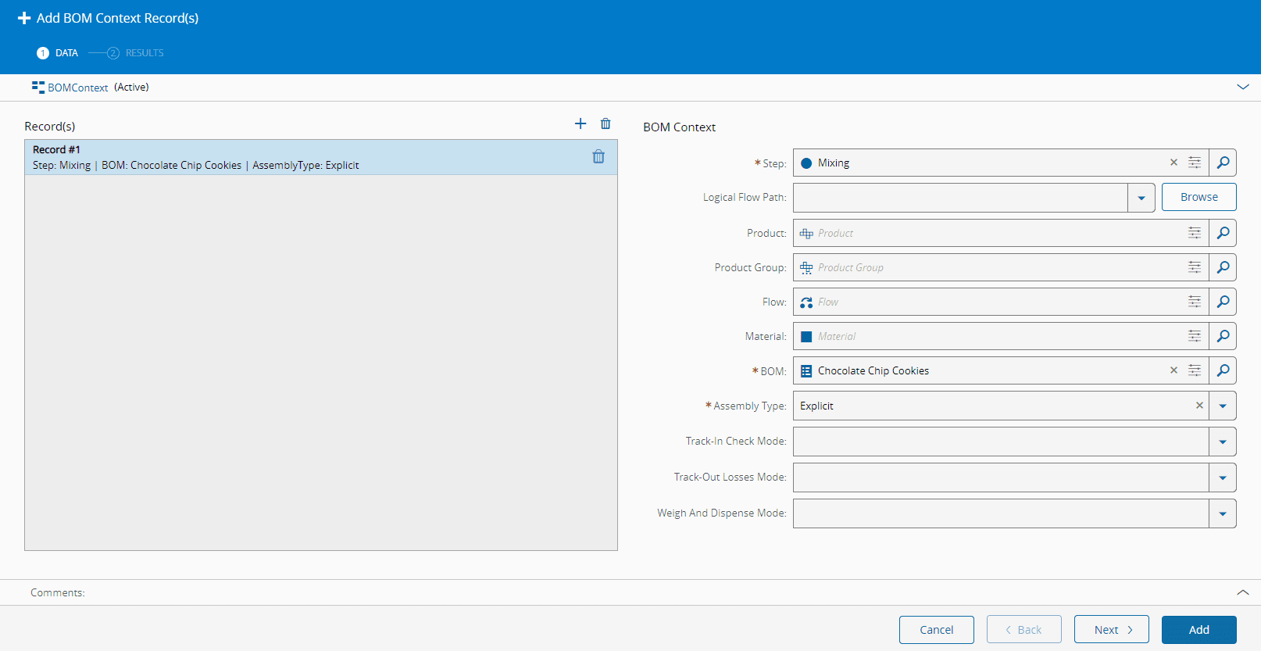The height and width of the screenshot is (651, 1261).
Task: Open filter options icon in Material field
Action: [1195, 336]
